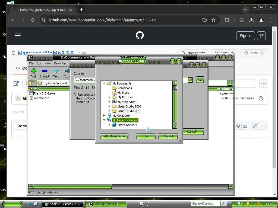Screen dimensions: 278x208
Task: Reload the Chrome page
Action: pos(33,20)
